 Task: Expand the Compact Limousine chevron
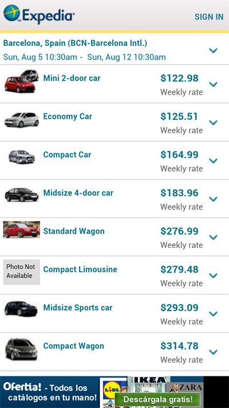coord(214,275)
